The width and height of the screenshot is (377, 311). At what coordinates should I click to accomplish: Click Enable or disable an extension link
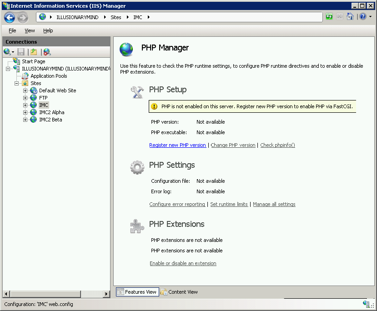(183, 263)
